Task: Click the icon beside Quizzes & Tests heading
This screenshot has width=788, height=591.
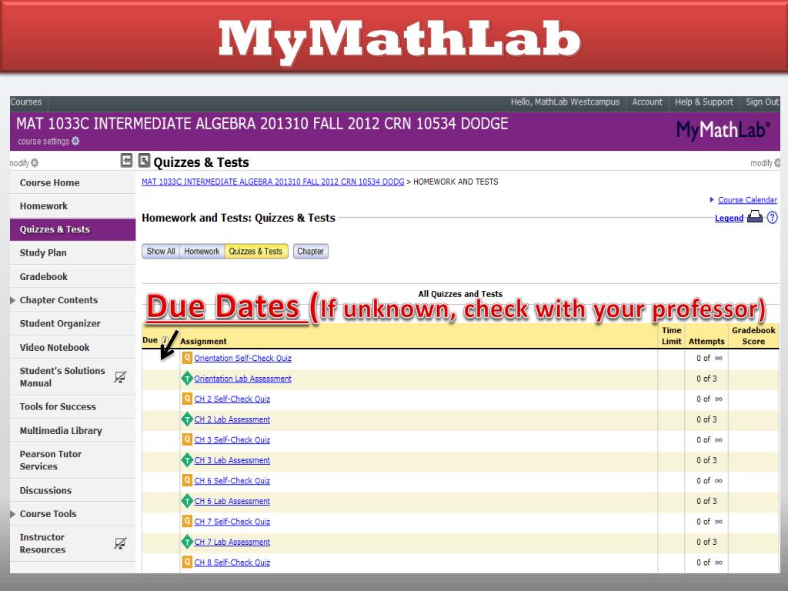Action: (144, 160)
